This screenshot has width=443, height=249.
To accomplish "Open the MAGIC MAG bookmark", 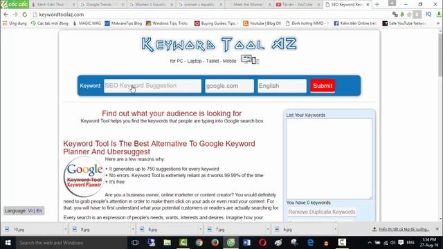I will 87,24.
